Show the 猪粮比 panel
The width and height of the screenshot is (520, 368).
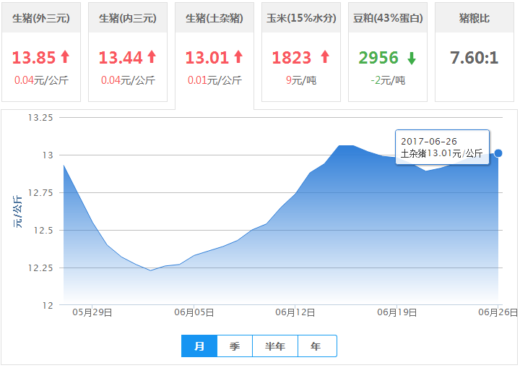pyautogui.click(x=474, y=18)
